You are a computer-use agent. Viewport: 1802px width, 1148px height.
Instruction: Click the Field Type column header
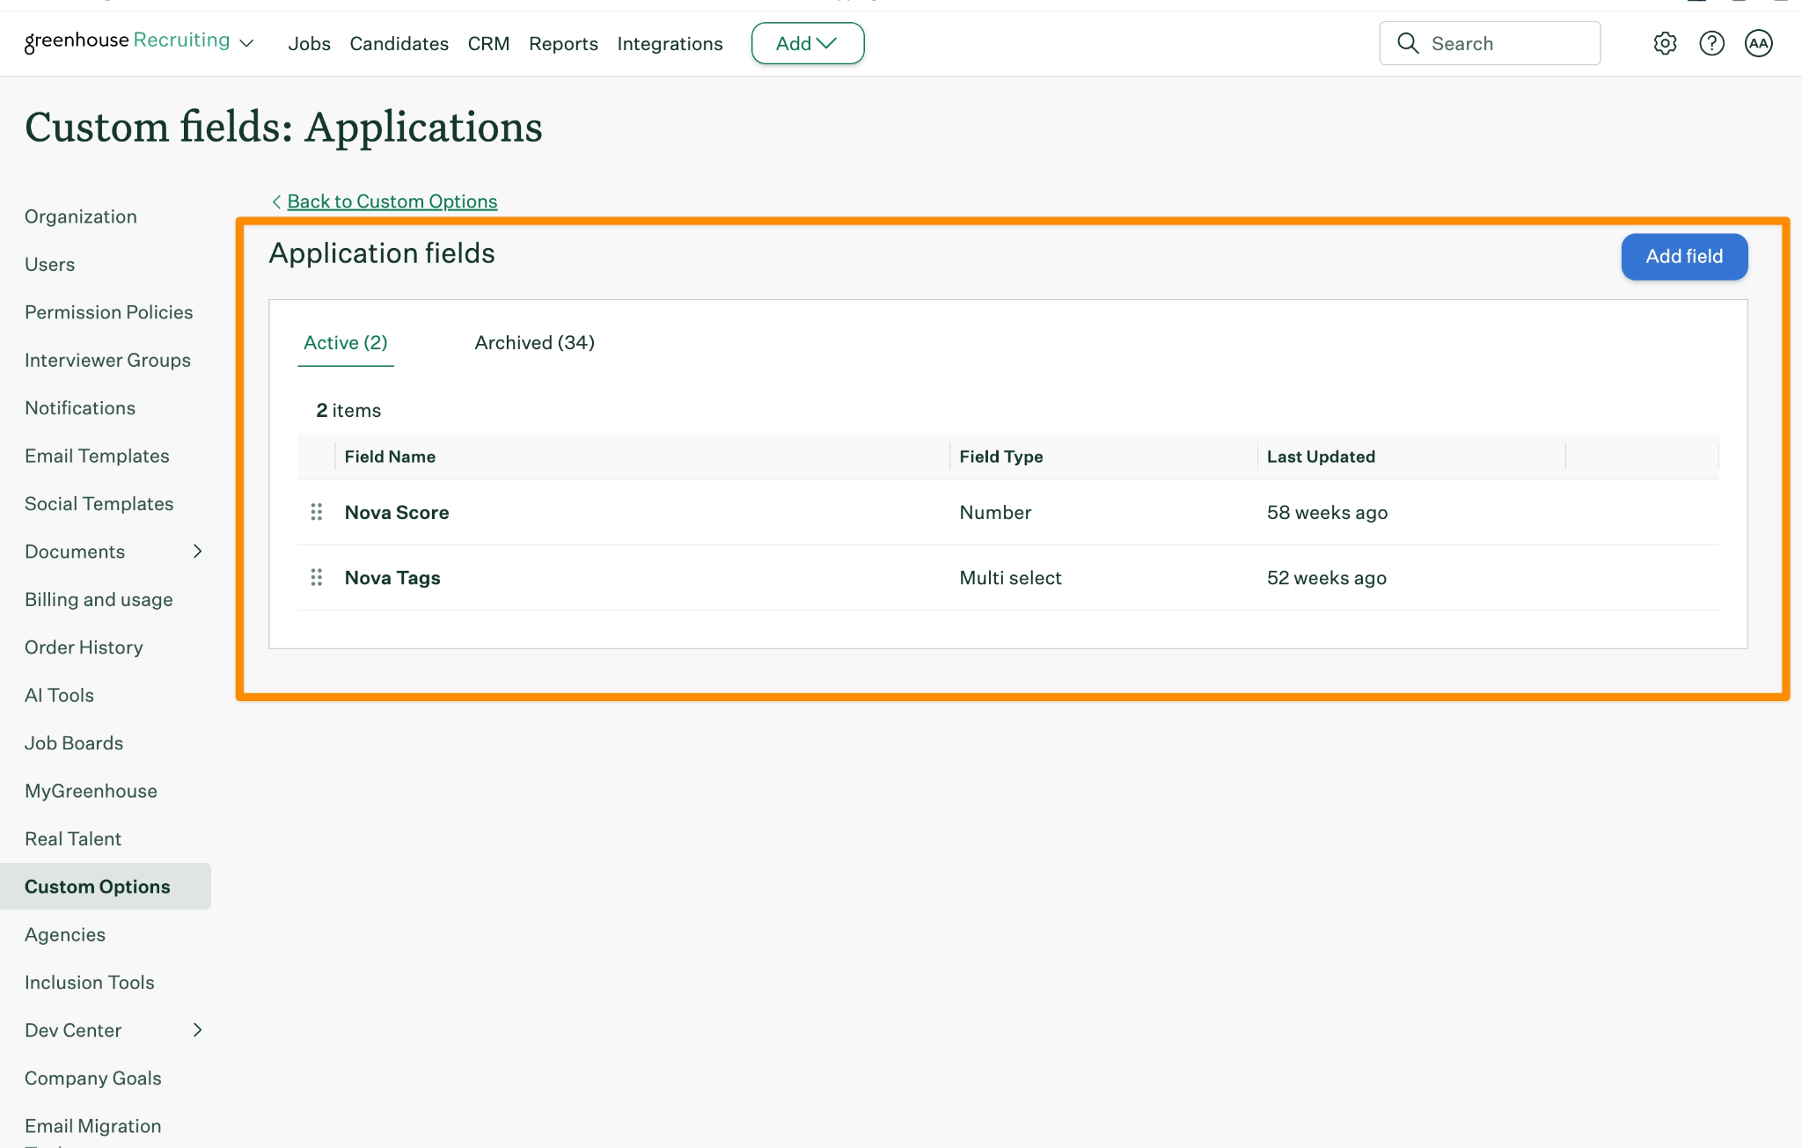1001,457
